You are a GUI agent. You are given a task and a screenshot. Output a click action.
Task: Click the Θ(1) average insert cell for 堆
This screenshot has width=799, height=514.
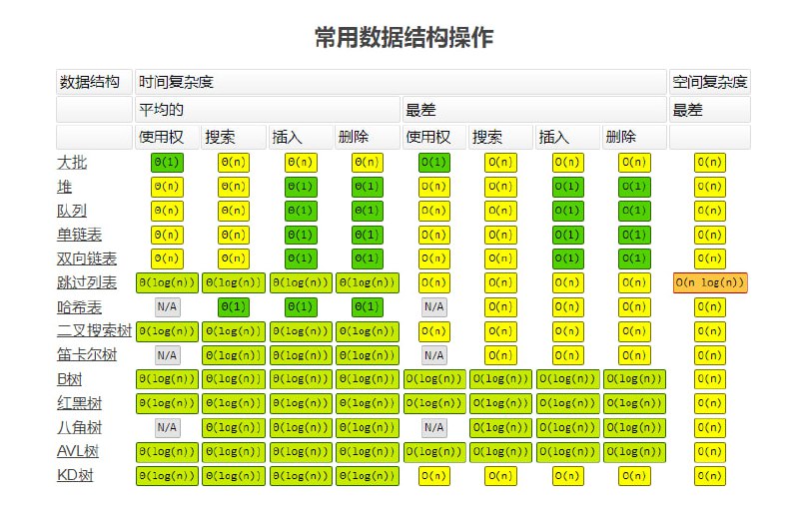tap(301, 187)
